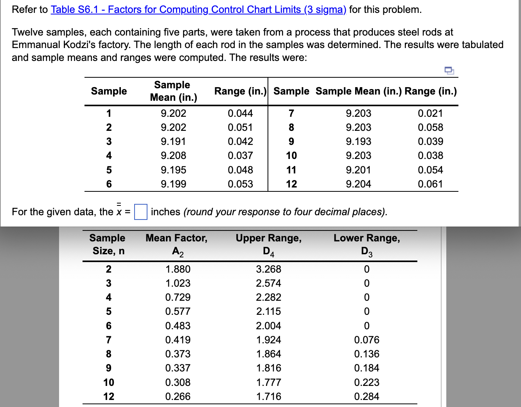Click the pop-out table icon above the data table
This screenshot has height=407, width=521.
(x=449, y=71)
